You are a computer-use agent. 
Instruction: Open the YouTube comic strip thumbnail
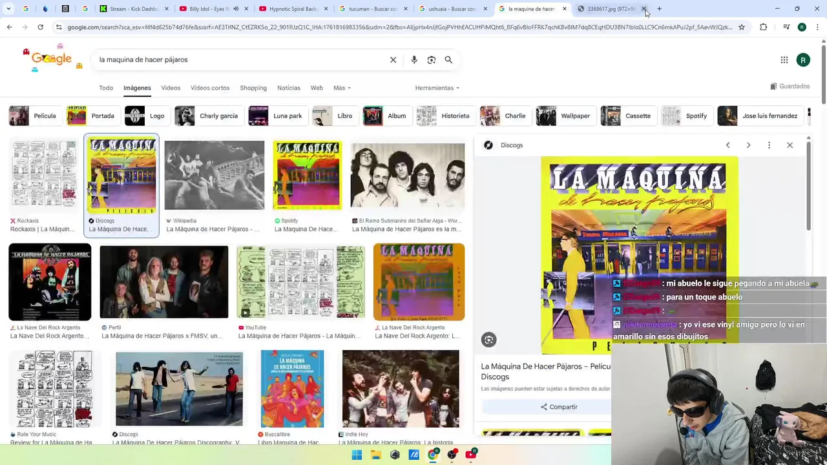(300, 282)
